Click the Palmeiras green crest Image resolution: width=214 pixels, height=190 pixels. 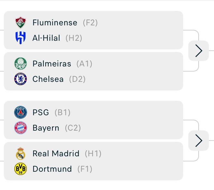pos(21,64)
